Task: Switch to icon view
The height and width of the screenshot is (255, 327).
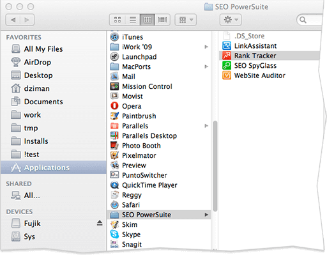Action: (x=118, y=20)
